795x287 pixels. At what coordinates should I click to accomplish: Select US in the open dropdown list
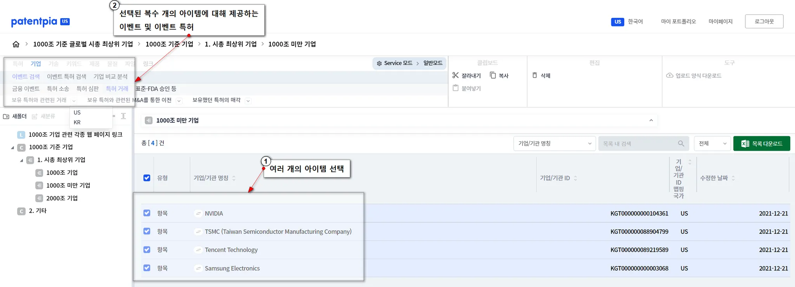coord(77,113)
